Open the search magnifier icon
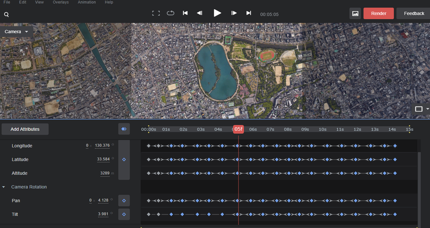Image resolution: width=430 pixels, height=228 pixels. pos(6,15)
